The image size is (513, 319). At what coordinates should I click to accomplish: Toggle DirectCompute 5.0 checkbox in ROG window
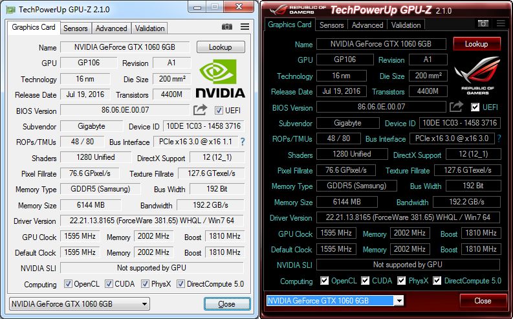(437, 281)
